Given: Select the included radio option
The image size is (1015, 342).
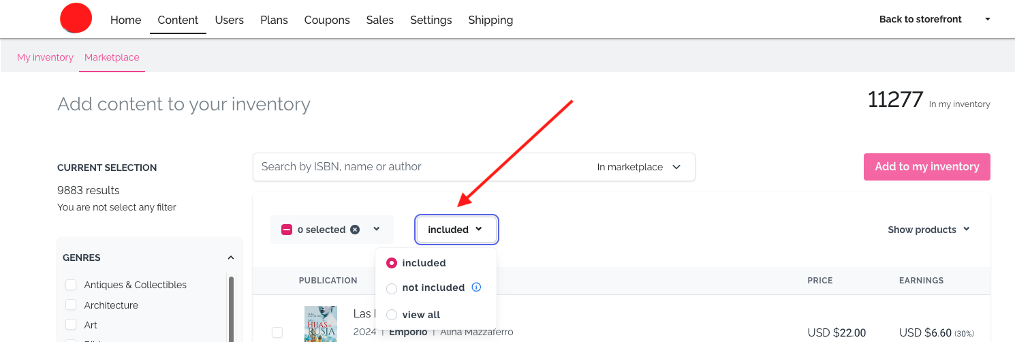Looking at the screenshot, I should tap(392, 263).
